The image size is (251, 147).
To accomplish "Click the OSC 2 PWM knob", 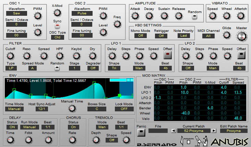I will tap(103, 16).
